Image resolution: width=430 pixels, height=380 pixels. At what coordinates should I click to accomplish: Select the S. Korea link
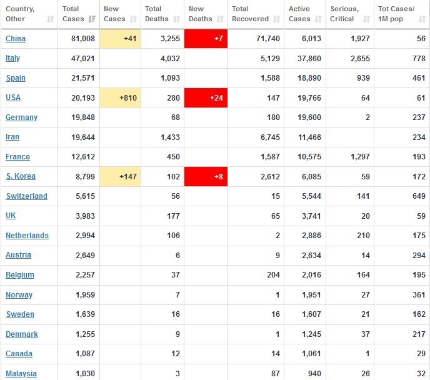[x=19, y=176]
